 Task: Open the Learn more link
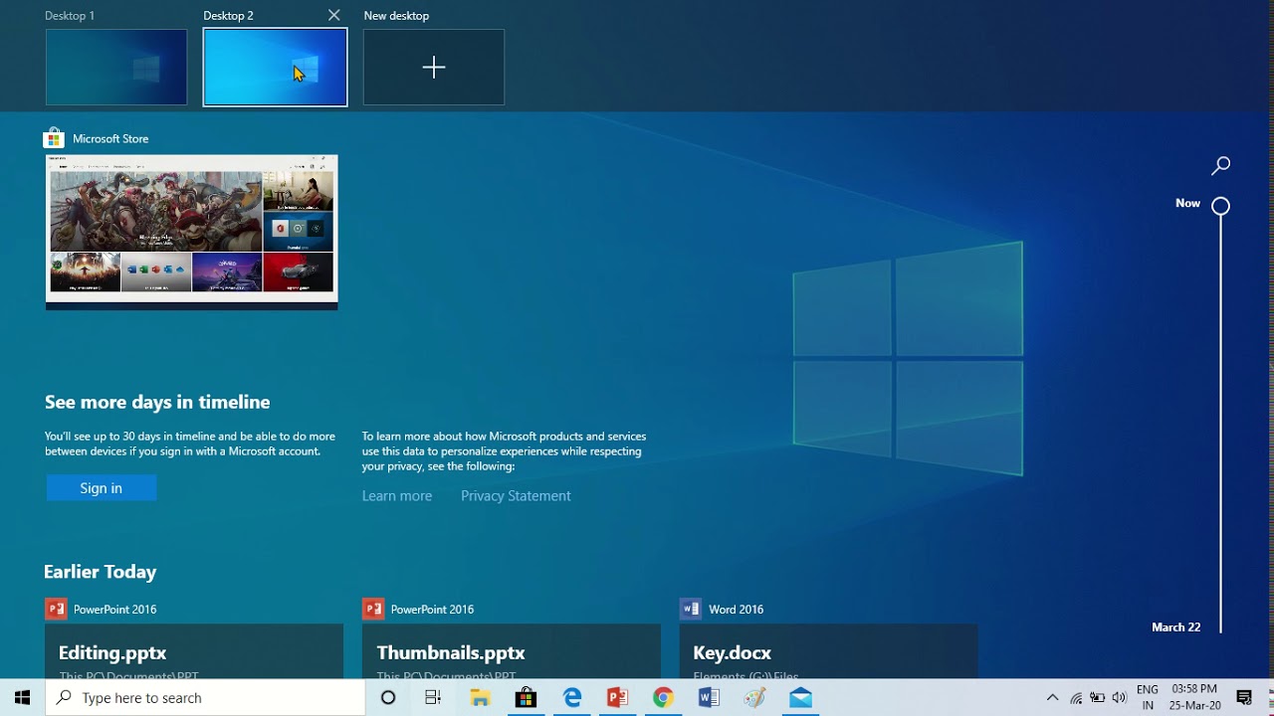point(397,495)
